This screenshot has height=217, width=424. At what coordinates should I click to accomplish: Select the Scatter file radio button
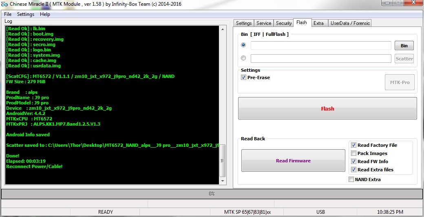(243, 58)
